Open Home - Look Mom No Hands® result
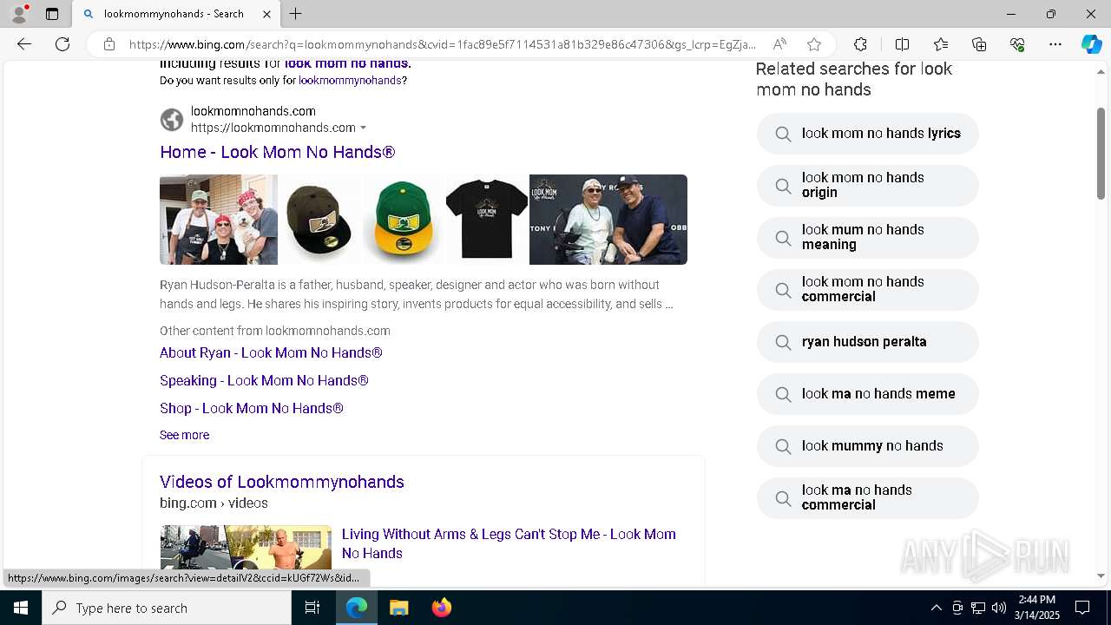Viewport: 1111px width, 625px height. pos(277,152)
